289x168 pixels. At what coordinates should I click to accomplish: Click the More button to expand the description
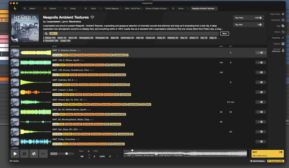pyautogui.click(x=224, y=33)
